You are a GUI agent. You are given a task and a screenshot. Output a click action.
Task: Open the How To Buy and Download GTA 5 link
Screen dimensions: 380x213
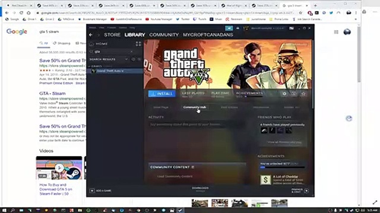tap(56, 189)
